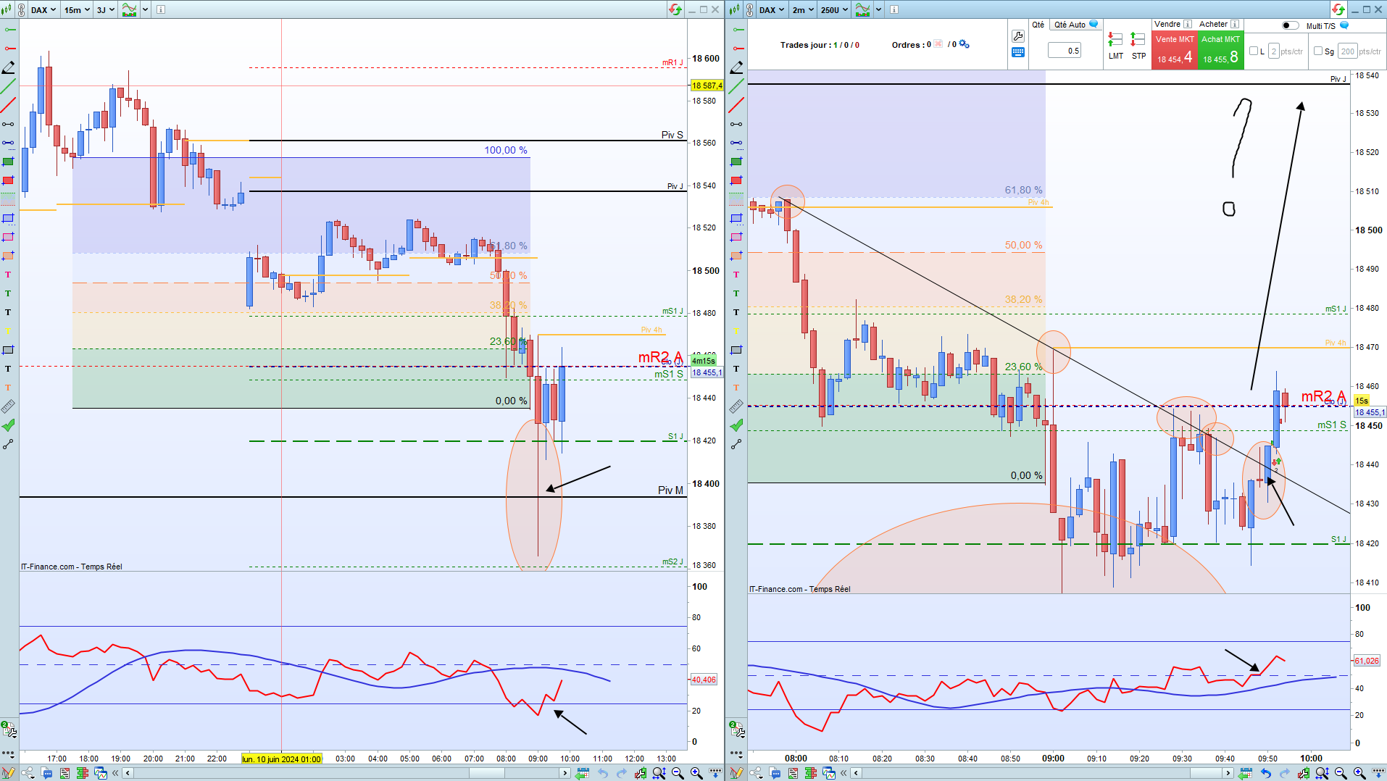Open orders settings gear icon
The width and height of the screenshot is (1387, 781).
tap(964, 44)
